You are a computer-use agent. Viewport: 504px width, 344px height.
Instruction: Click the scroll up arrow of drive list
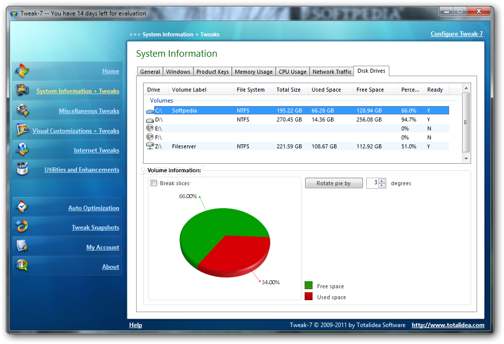(466, 88)
